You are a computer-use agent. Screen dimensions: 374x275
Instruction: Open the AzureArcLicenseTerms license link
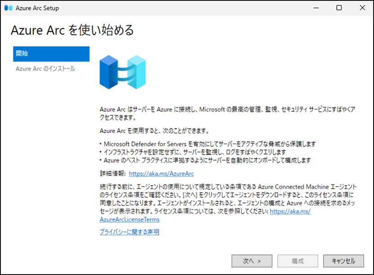tap(129, 219)
